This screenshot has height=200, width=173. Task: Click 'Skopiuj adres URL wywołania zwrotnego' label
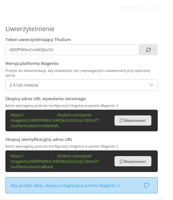(x=45, y=99)
